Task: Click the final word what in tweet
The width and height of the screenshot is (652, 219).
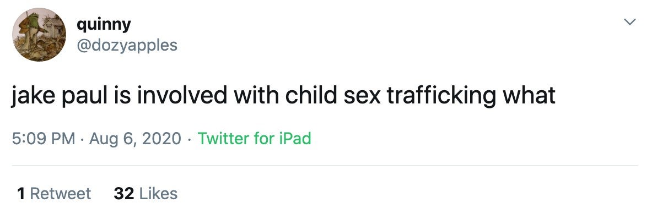Action: (x=529, y=95)
